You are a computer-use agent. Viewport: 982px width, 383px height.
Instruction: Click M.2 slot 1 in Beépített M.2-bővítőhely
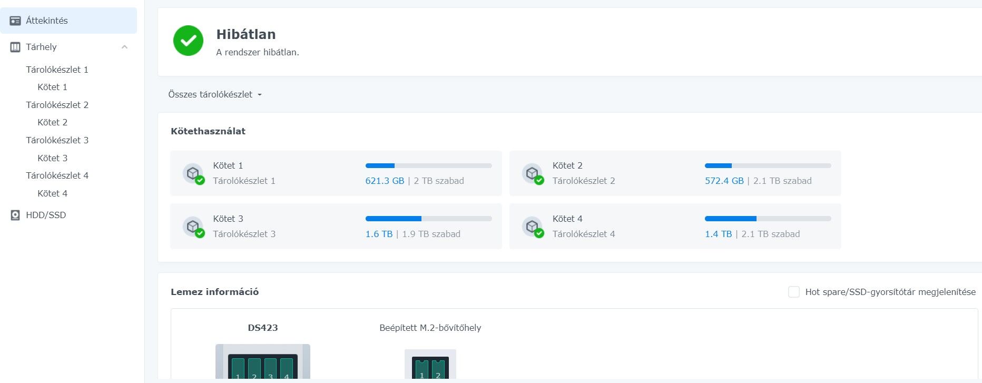click(x=422, y=369)
